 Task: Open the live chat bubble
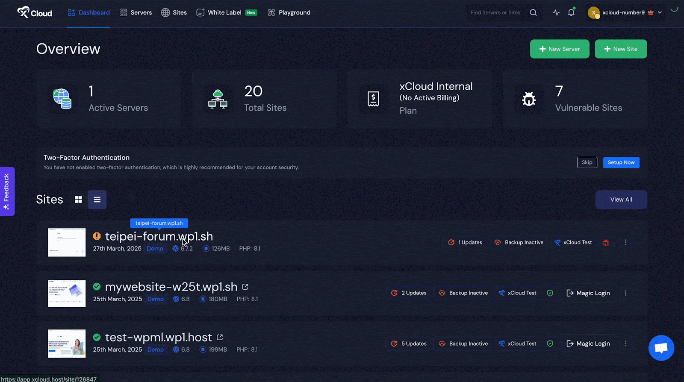pos(661,348)
